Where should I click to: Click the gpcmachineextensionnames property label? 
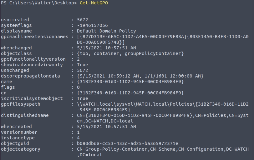34,37
